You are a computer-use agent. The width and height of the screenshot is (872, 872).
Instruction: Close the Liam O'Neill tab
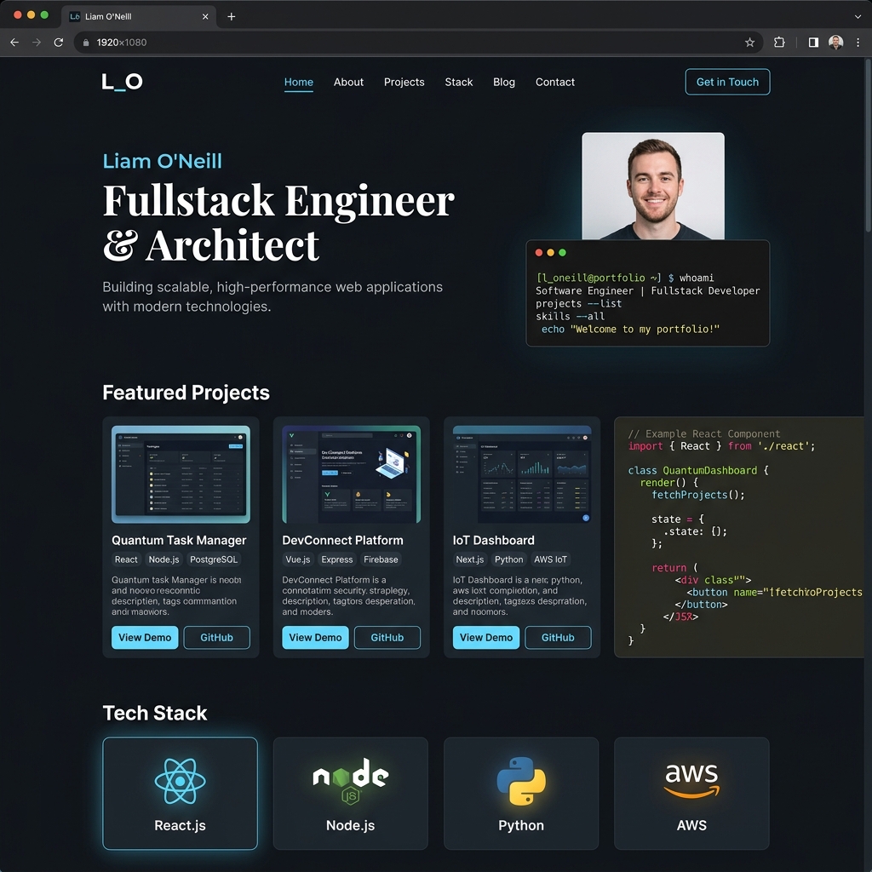pos(205,17)
